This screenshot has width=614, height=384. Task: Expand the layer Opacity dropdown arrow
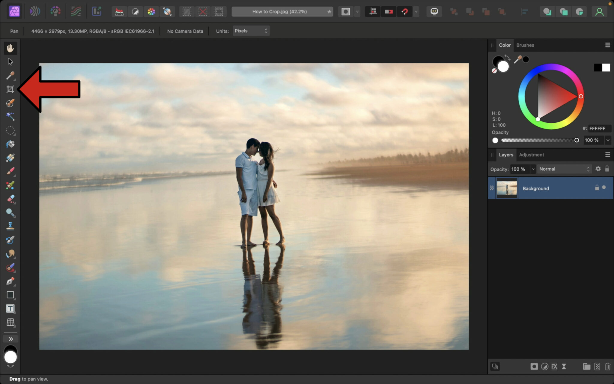533,169
